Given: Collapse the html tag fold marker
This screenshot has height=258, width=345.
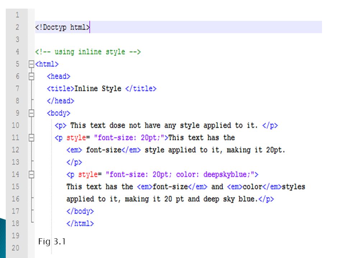Looking at the screenshot, I should point(32,64).
